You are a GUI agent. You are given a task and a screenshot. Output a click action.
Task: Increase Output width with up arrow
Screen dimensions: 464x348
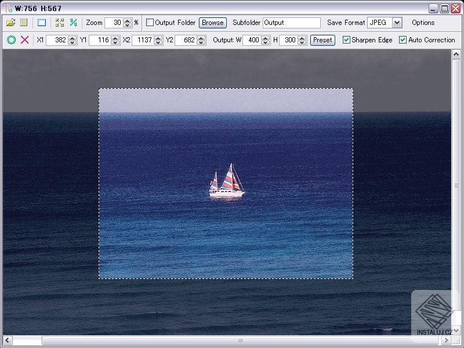(266, 38)
